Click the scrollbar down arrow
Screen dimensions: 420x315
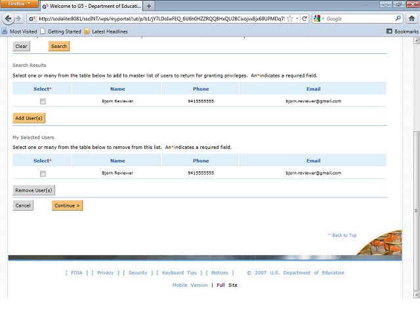point(416,295)
